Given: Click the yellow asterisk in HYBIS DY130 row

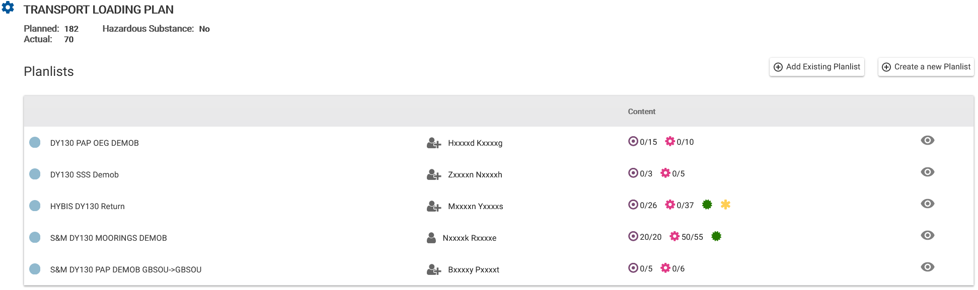Looking at the screenshot, I should (x=725, y=205).
